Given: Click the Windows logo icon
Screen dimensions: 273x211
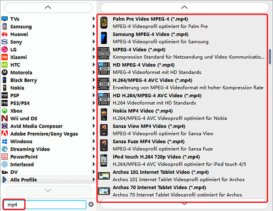Looking at the screenshot, I should [5, 141].
